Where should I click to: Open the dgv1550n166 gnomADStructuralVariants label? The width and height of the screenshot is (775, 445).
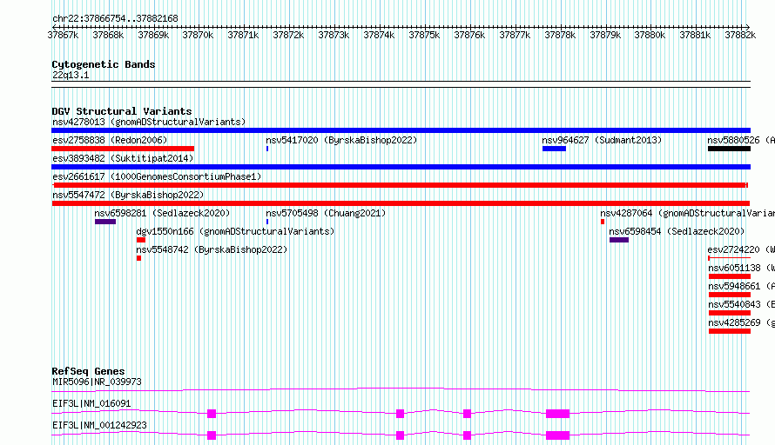(235, 231)
